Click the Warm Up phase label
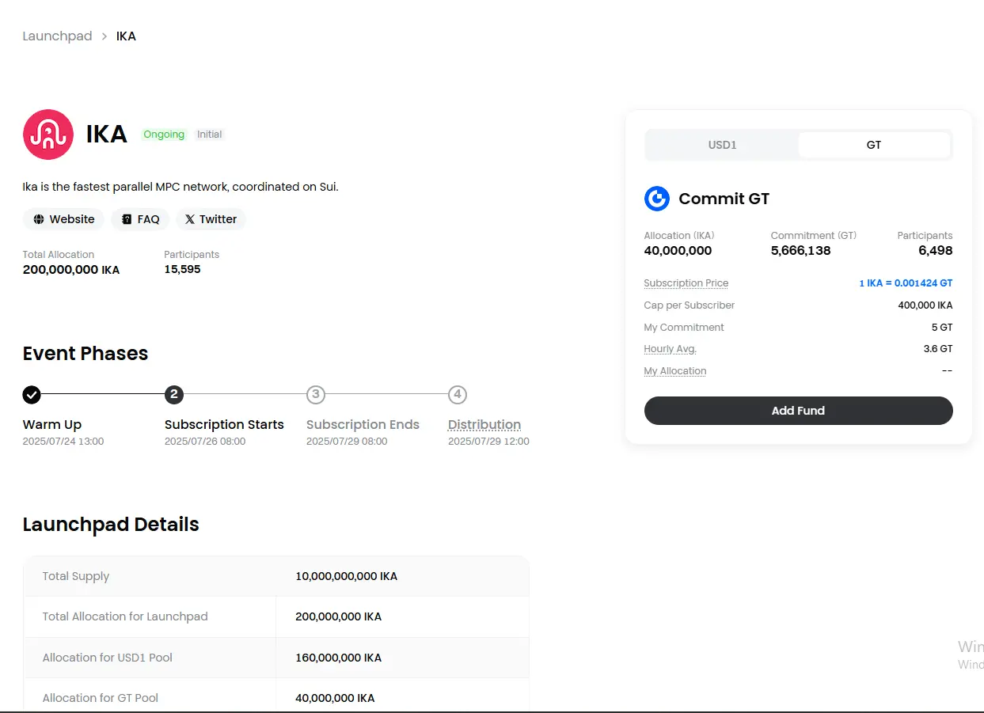Image resolution: width=984 pixels, height=713 pixels. [52, 425]
